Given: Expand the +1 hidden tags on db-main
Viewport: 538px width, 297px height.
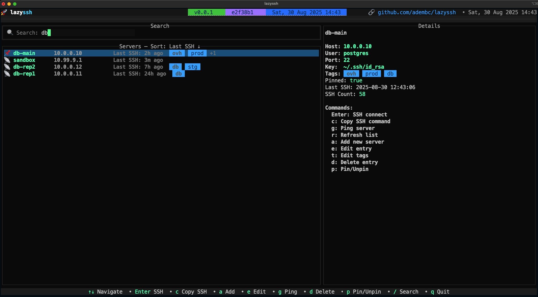Looking at the screenshot, I should [213, 53].
